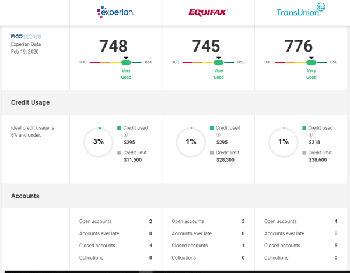
Task: Click TransUnion Accounts ever late row
Action: pyautogui.click(x=300, y=233)
